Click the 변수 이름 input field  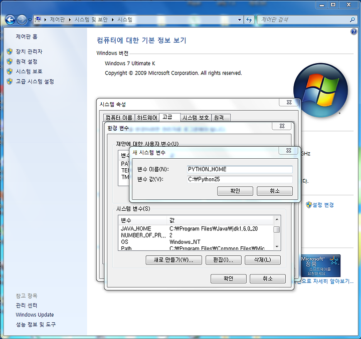coord(240,169)
